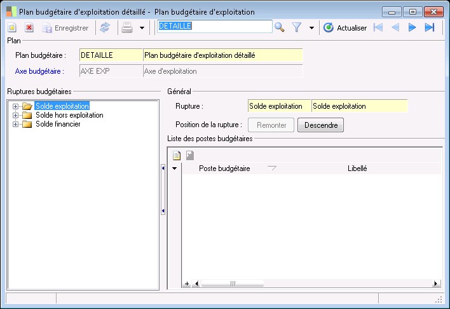The height and width of the screenshot is (309, 450).
Task: Click upper splitter collapse arrow
Action: tap(163, 168)
